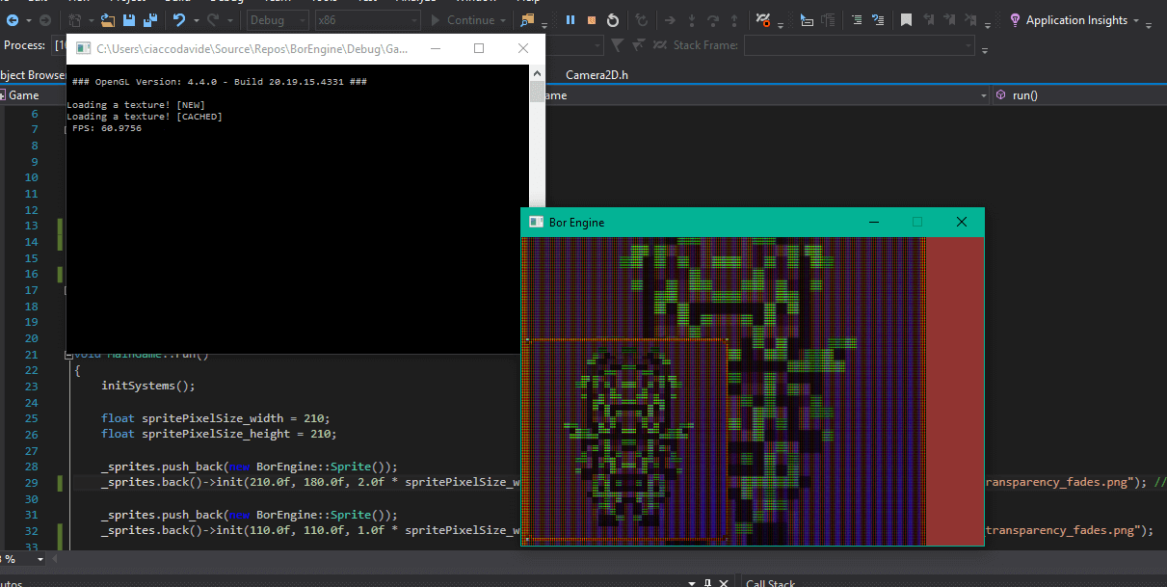This screenshot has width=1167, height=587.
Task: Toggle the bookmark icon in toolbar
Action: (907, 20)
